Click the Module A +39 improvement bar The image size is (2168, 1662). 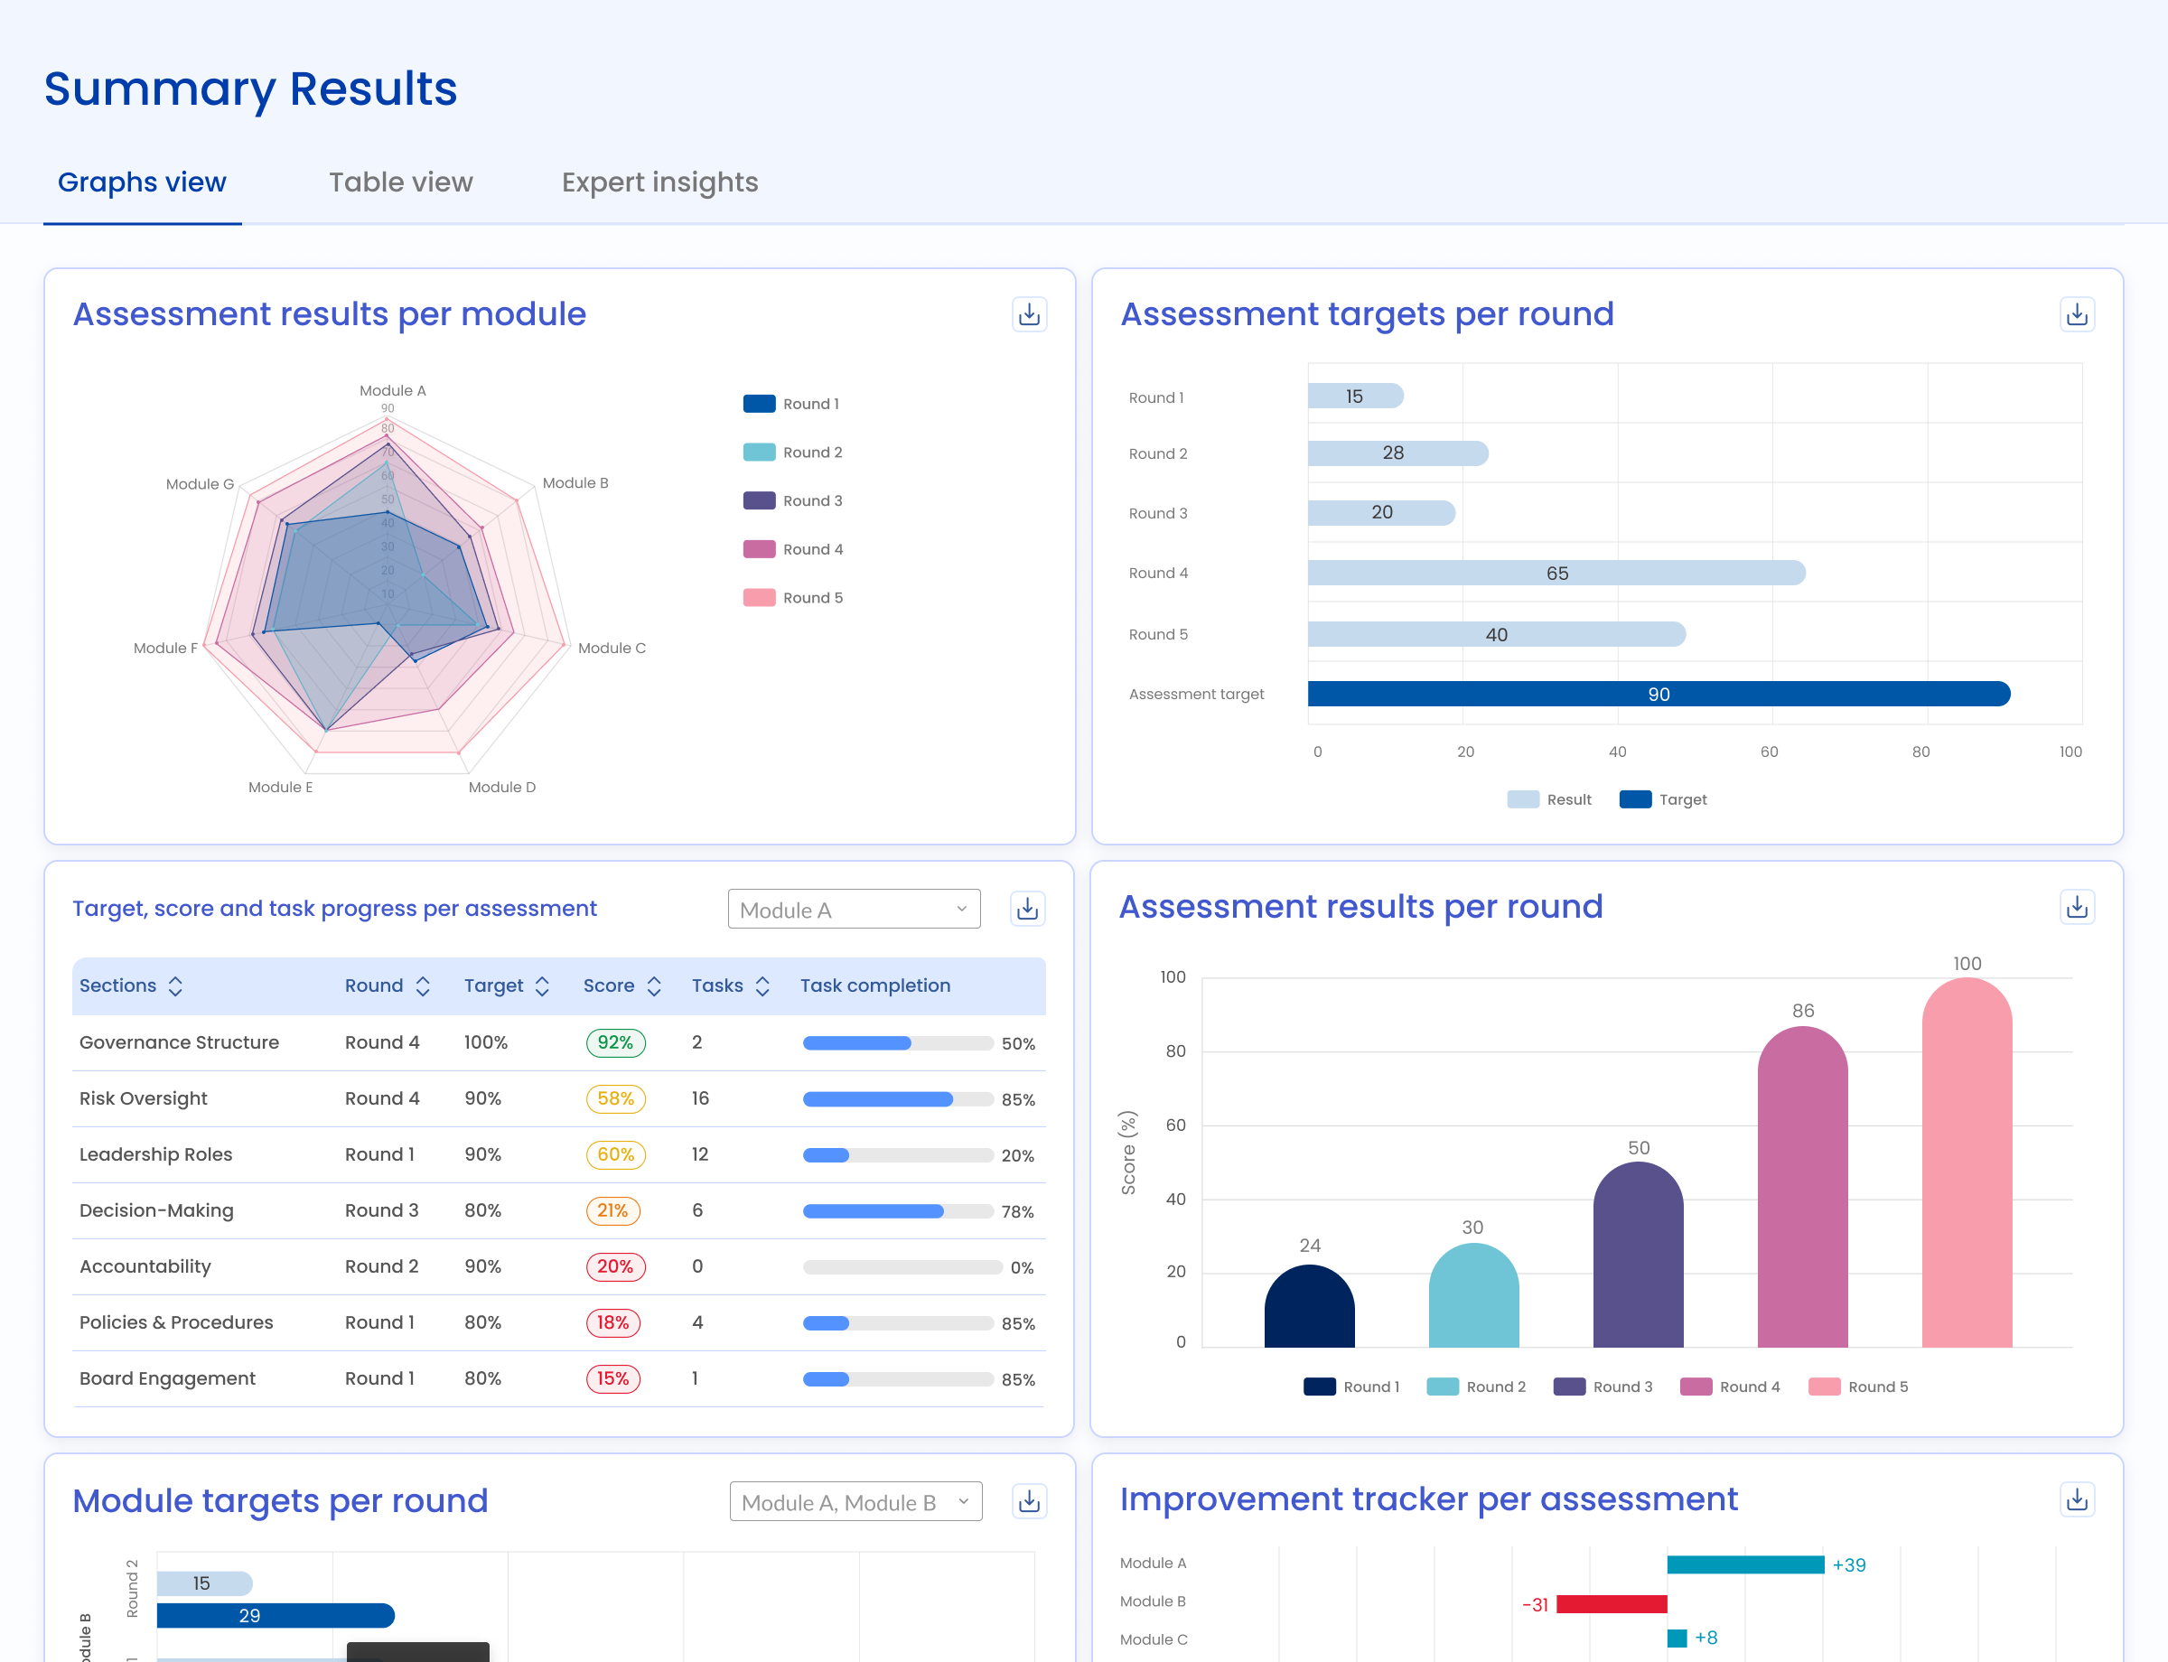click(x=1745, y=1564)
